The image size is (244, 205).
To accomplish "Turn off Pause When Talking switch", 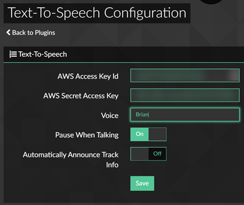I will click(148, 135).
